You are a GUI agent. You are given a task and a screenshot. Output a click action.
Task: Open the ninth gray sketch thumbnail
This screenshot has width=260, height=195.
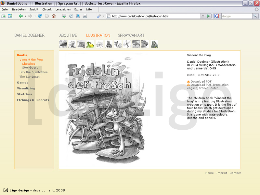(x=136, y=44)
